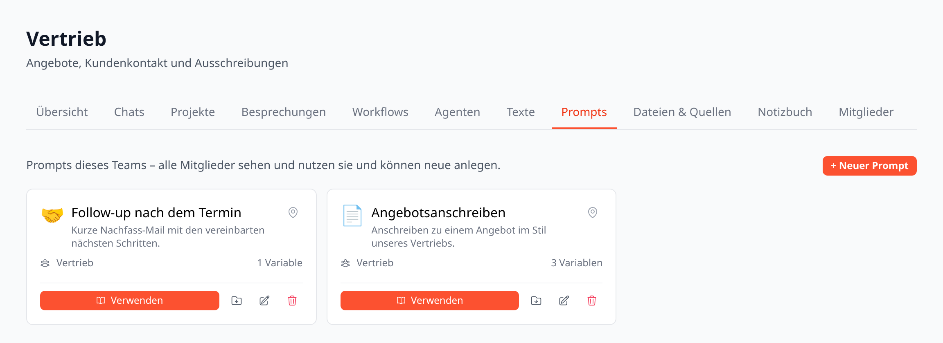Click the subtitle 'Angebote, Kundenkontakt und Ausschreibungen'
Screen dimensions: 943x343
157,63
